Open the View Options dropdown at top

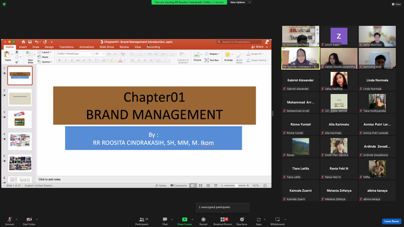(x=240, y=3)
